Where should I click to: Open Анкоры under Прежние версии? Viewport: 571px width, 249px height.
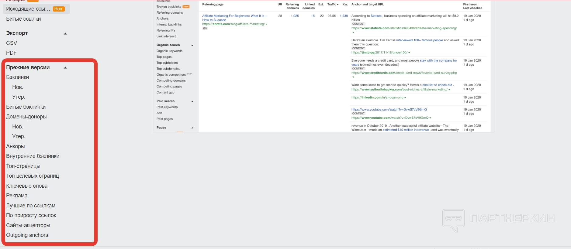point(16,146)
